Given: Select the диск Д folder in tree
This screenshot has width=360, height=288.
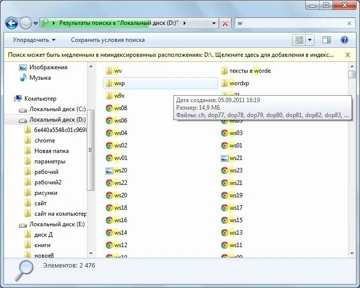Looking at the screenshot, I should 38,235.
